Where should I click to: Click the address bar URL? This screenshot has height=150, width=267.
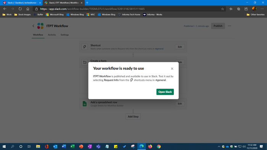[92, 9]
